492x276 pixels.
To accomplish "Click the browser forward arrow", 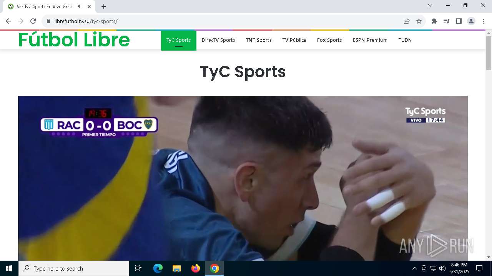I will (x=21, y=21).
